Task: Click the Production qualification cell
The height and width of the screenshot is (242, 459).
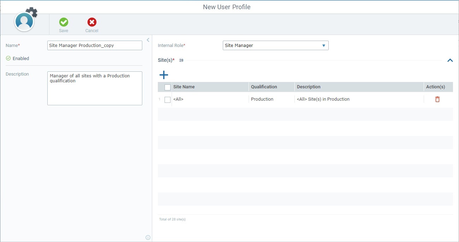Action: [262, 99]
